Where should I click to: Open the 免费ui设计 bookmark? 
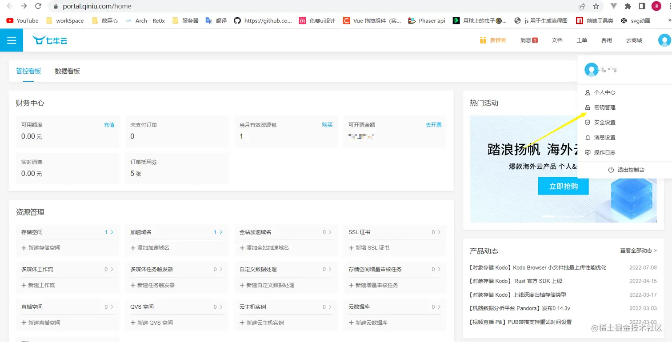coord(317,20)
